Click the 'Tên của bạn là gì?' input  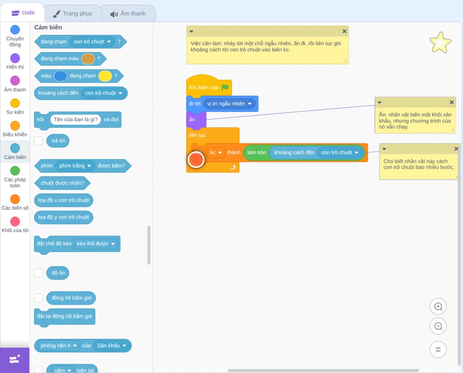[75, 119]
